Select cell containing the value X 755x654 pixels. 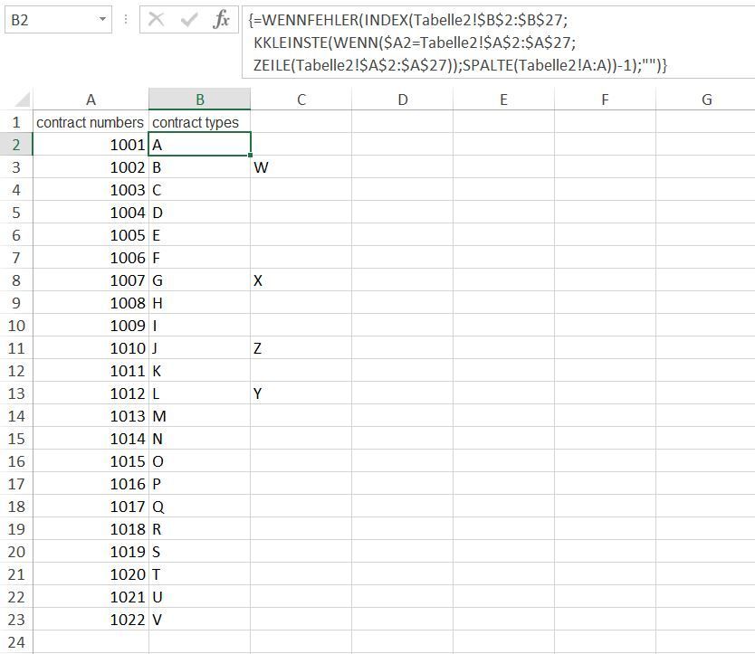point(301,280)
